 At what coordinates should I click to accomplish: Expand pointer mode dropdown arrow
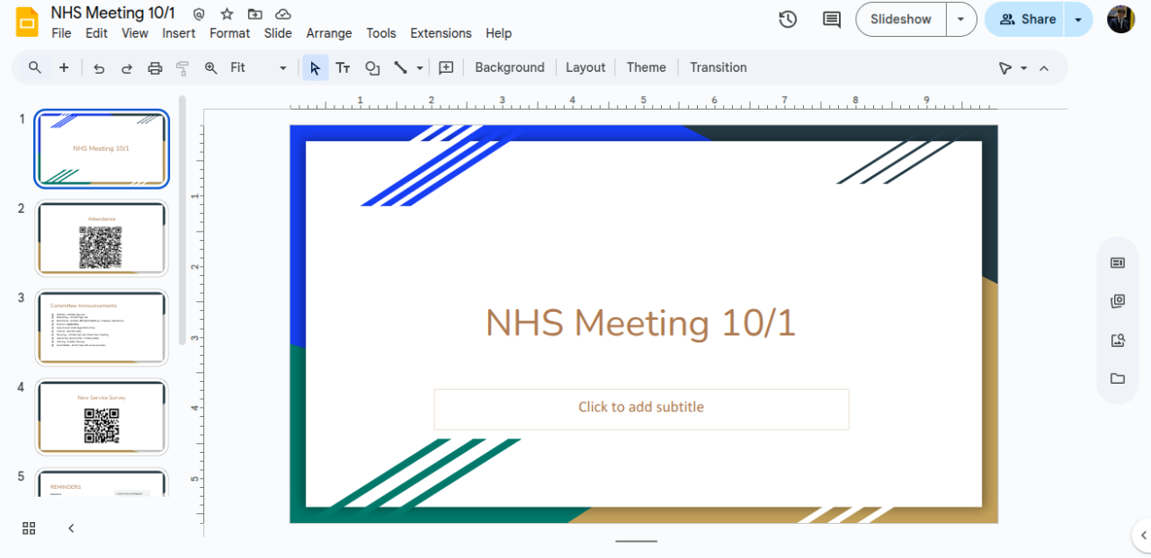[x=1023, y=67]
